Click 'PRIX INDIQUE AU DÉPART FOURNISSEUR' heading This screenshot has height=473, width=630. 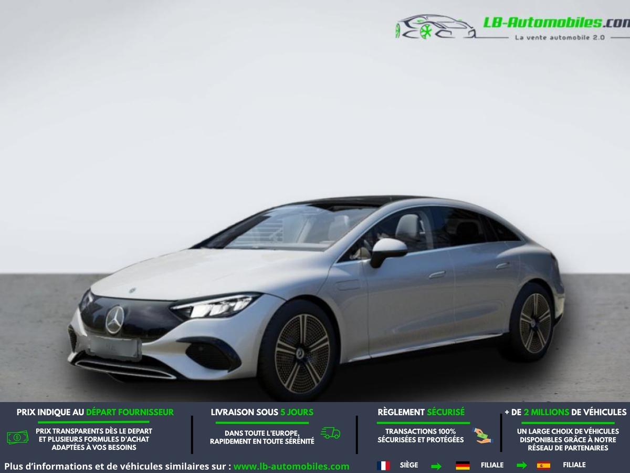95,412
